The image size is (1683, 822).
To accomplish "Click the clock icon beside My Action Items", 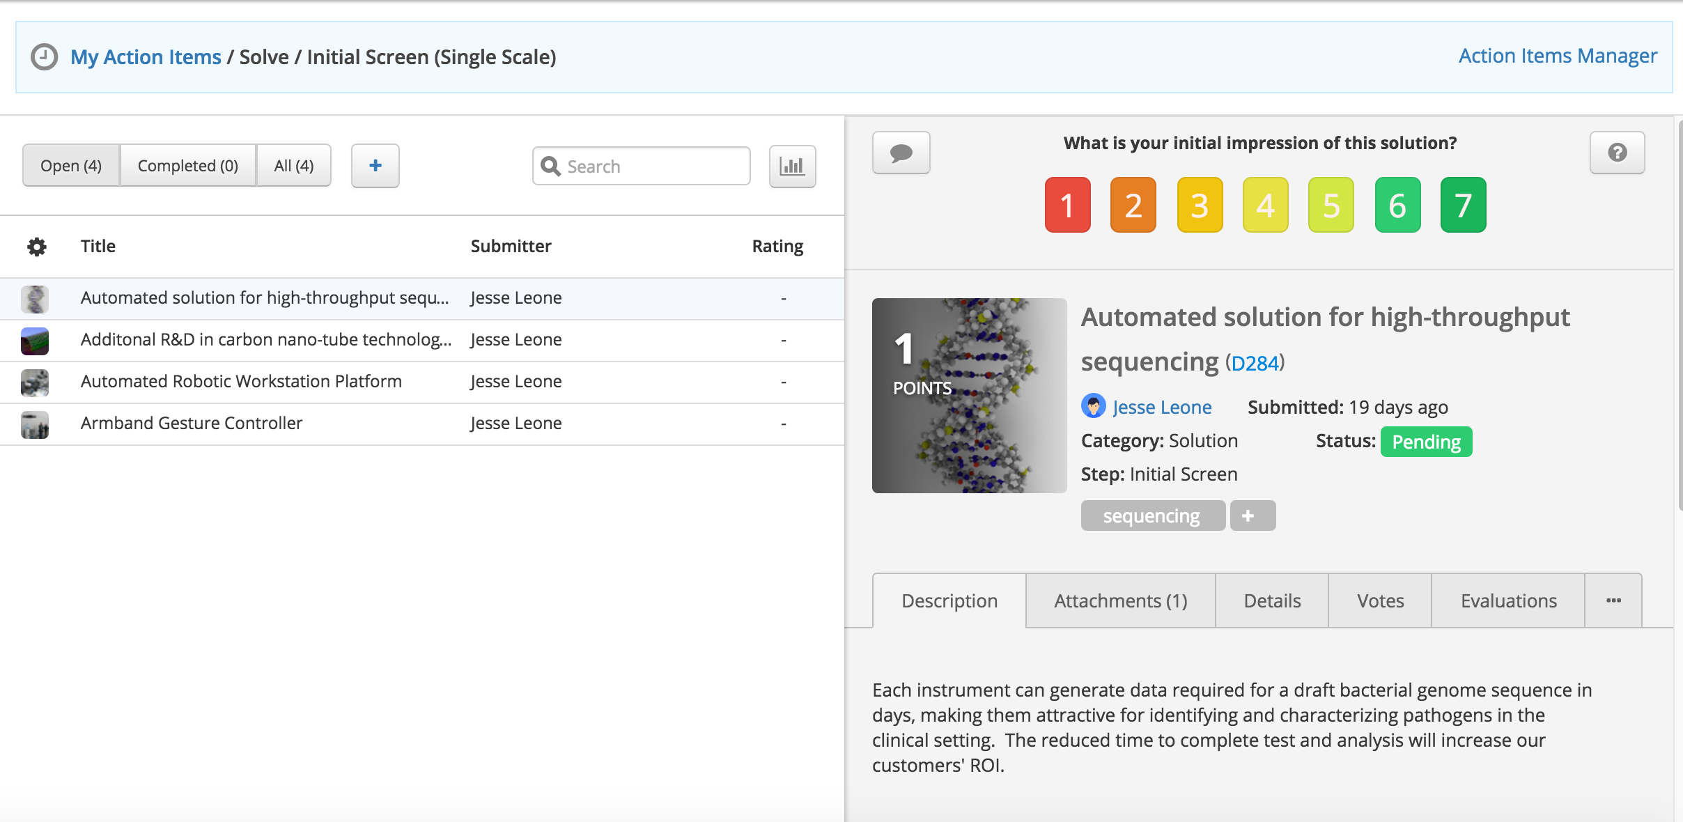I will (44, 57).
